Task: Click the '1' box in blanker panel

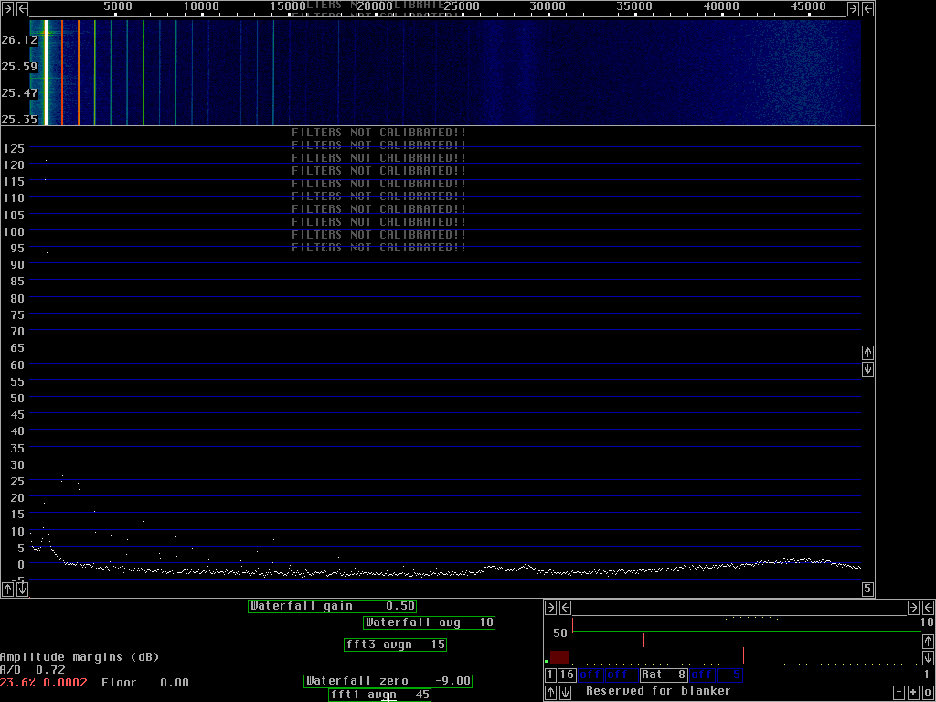Action: tap(550, 675)
